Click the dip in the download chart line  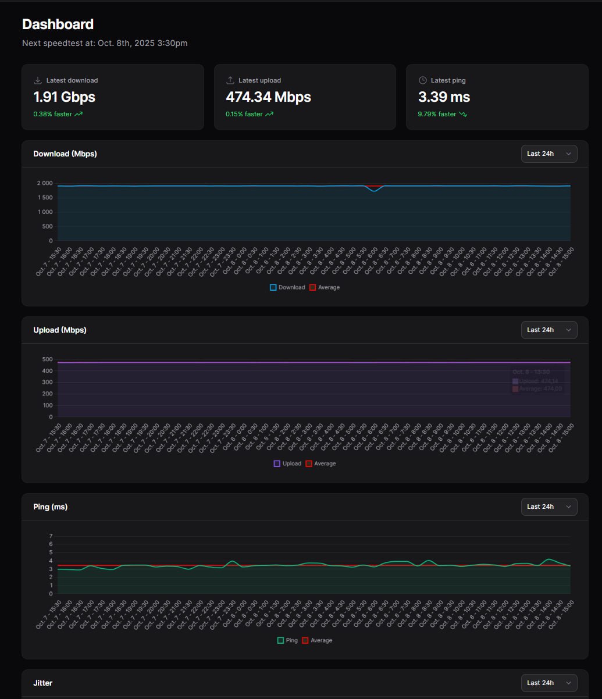375,191
